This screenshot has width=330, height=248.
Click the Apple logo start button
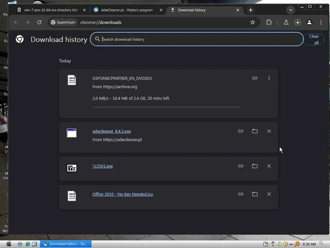9,244
